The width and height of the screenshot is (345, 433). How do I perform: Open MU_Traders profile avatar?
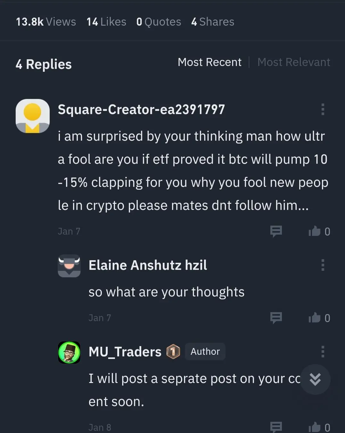[69, 353]
